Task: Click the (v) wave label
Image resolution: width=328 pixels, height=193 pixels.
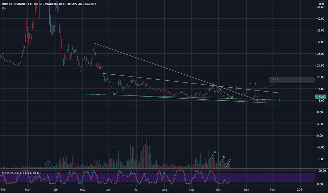Action: [275, 79]
